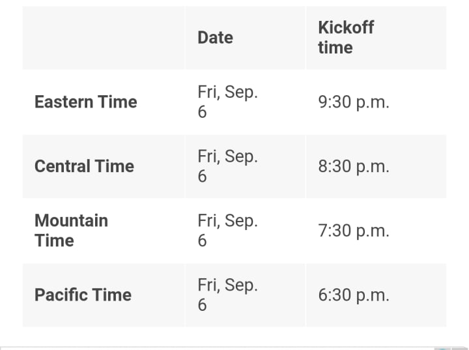Click the Kickoff time column header
The width and height of the screenshot is (469, 350).
(x=345, y=37)
